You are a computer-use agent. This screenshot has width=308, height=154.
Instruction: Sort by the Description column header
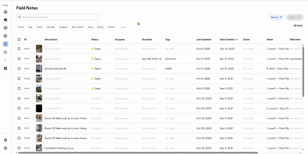point(51,40)
